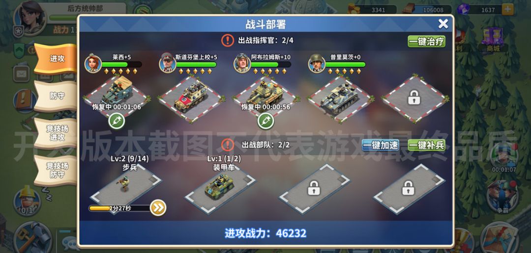Switch to the 进攻 tab
Image resolution: width=531 pixels, height=253 pixels.
(56, 58)
